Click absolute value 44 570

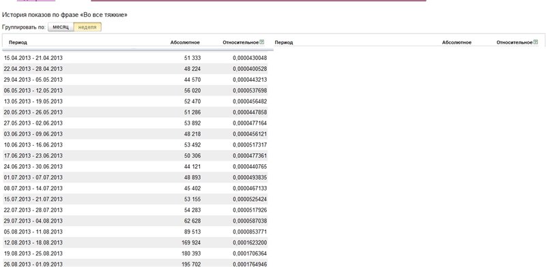(192, 80)
